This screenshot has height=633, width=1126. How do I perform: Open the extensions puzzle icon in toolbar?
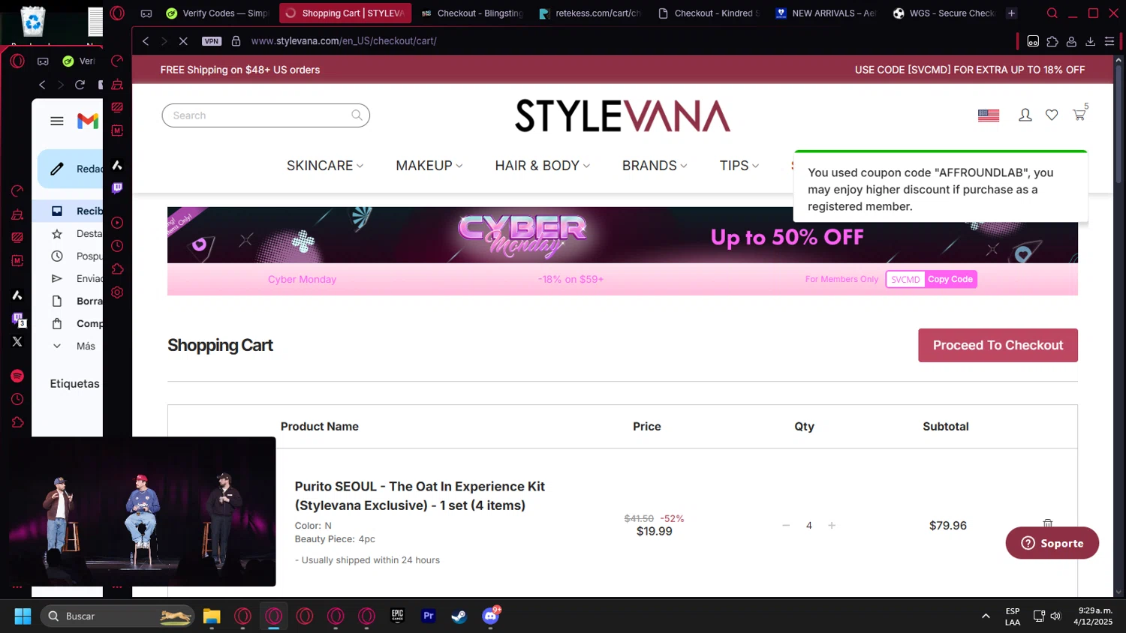1052,41
